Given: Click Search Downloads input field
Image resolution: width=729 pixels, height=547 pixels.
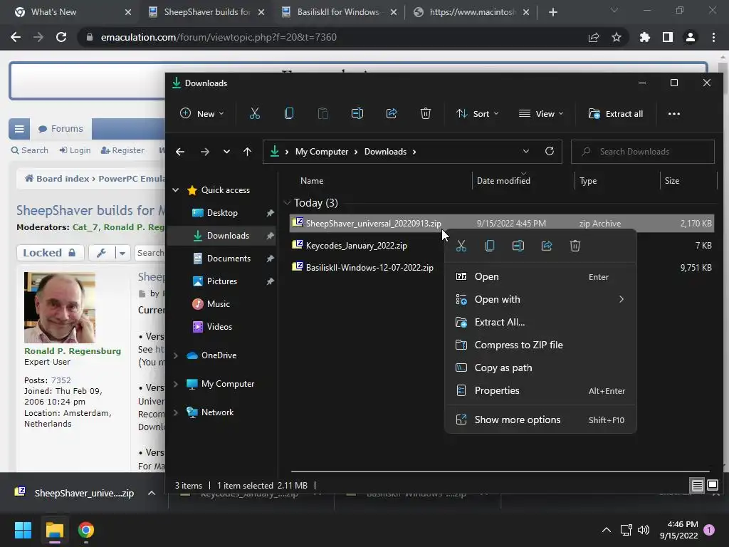Looking at the screenshot, I should click(x=643, y=152).
